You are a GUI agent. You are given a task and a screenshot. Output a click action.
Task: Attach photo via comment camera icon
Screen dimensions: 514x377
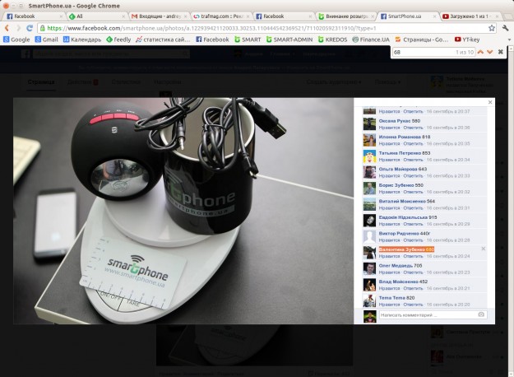[481, 314]
